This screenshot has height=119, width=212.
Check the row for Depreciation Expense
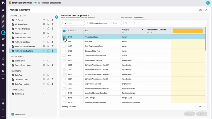pos(64,84)
